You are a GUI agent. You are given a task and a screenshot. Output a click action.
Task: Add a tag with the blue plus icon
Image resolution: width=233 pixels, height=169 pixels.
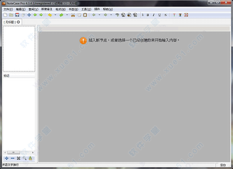[x=7, y=158]
